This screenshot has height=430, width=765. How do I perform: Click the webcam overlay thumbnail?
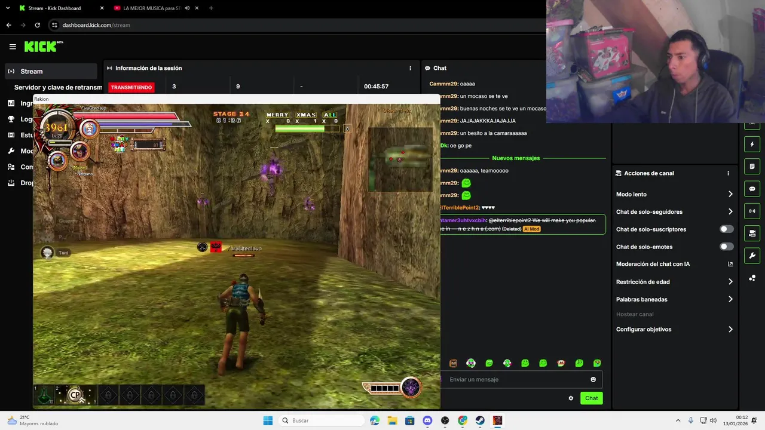coord(656,61)
